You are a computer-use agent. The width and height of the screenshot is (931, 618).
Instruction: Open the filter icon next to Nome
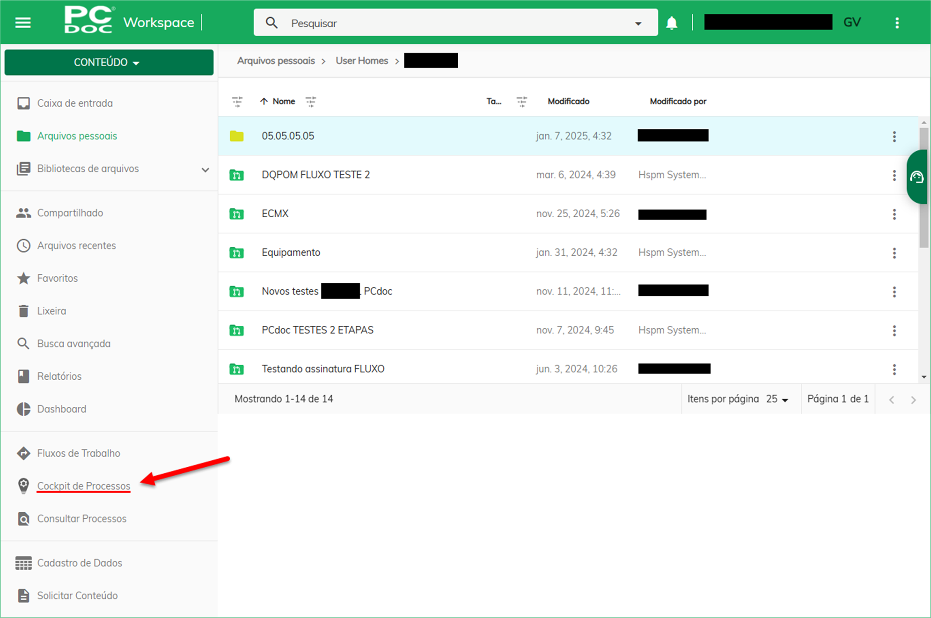[x=311, y=101]
